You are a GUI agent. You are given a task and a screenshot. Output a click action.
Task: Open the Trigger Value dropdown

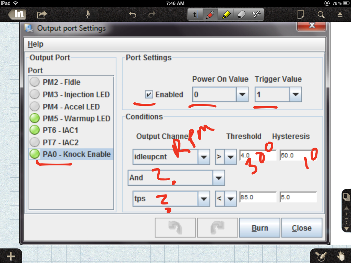point(295,95)
